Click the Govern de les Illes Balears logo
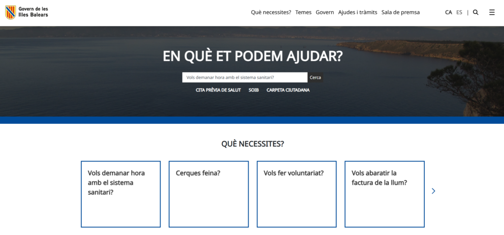504x235 pixels. (27, 12)
